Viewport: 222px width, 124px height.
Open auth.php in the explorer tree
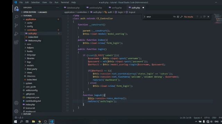pos(32,33)
